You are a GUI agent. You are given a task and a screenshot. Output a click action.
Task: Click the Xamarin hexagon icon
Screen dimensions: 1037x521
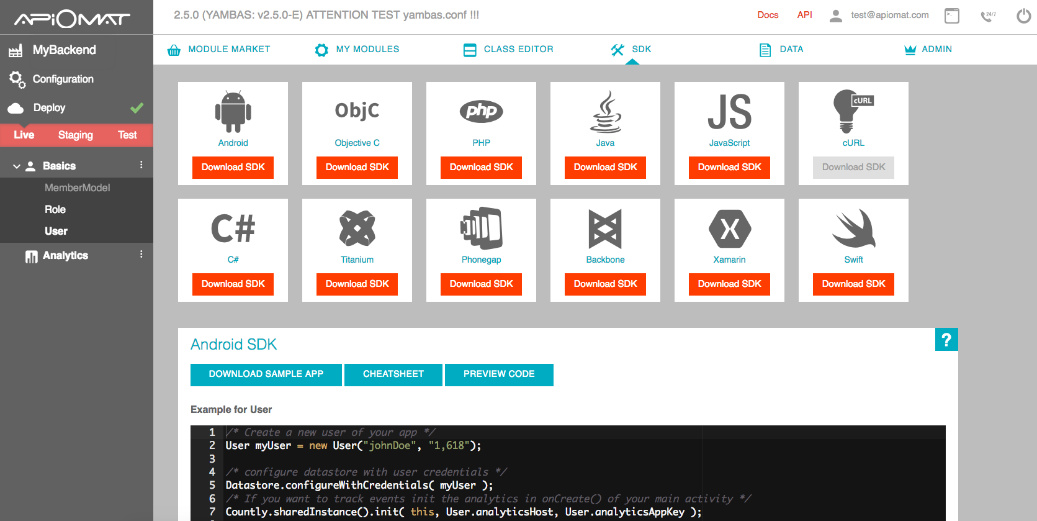click(x=730, y=229)
